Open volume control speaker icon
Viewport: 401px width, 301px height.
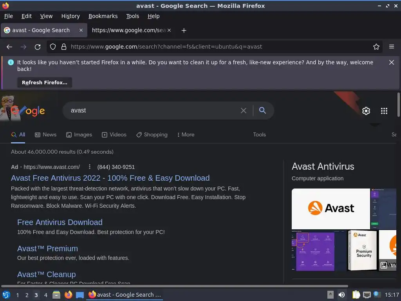341,295
